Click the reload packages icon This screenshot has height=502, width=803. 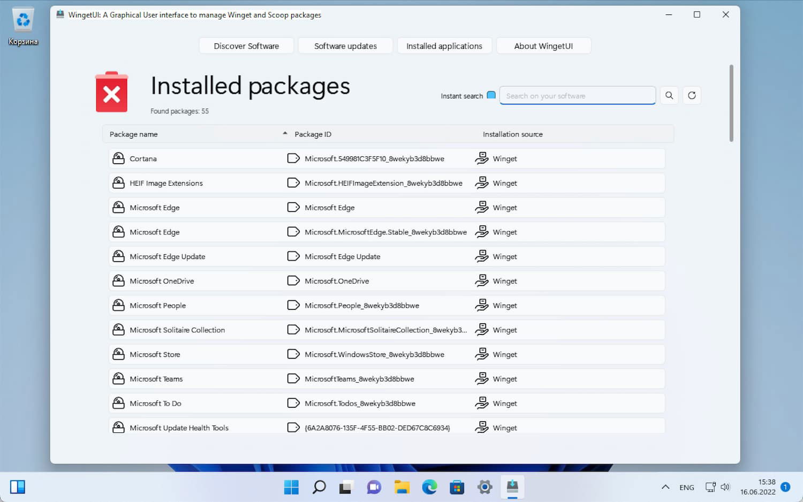tap(692, 96)
